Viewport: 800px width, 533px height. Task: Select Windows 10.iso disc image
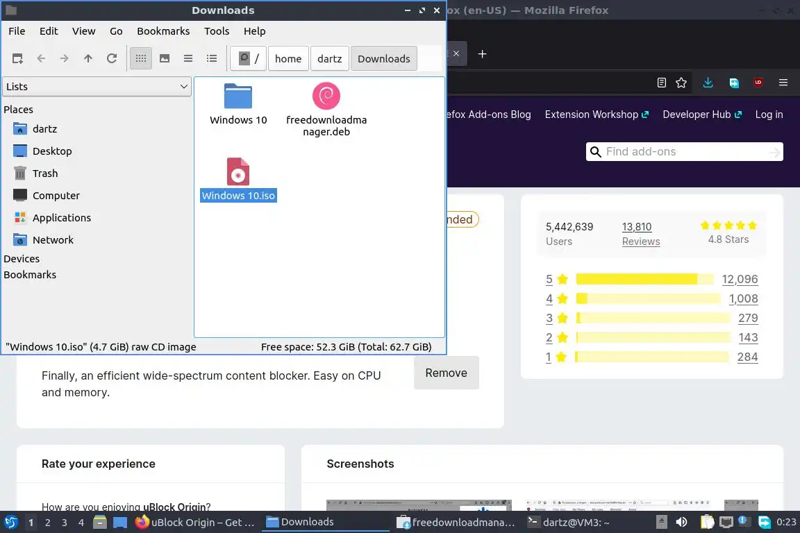pyautogui.click(x=238, y=180)
